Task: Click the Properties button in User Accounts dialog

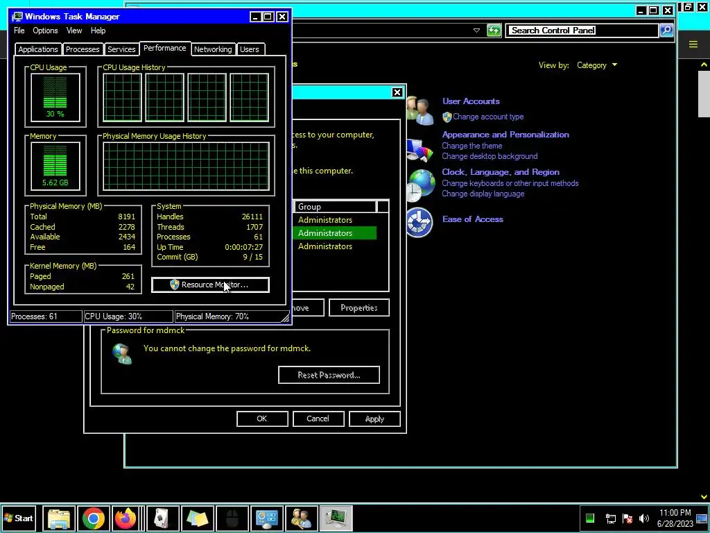Action: click(358, 307)
